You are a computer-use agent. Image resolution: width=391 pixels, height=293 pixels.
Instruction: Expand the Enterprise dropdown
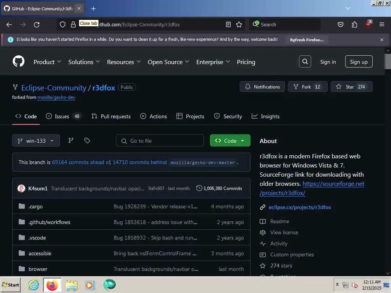point(213,62)
